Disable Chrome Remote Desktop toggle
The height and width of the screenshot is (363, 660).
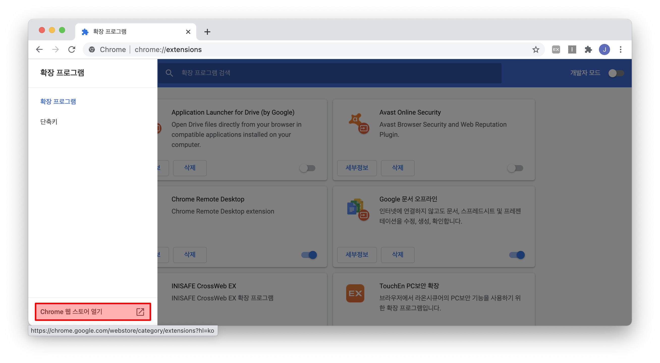[309, 255]
